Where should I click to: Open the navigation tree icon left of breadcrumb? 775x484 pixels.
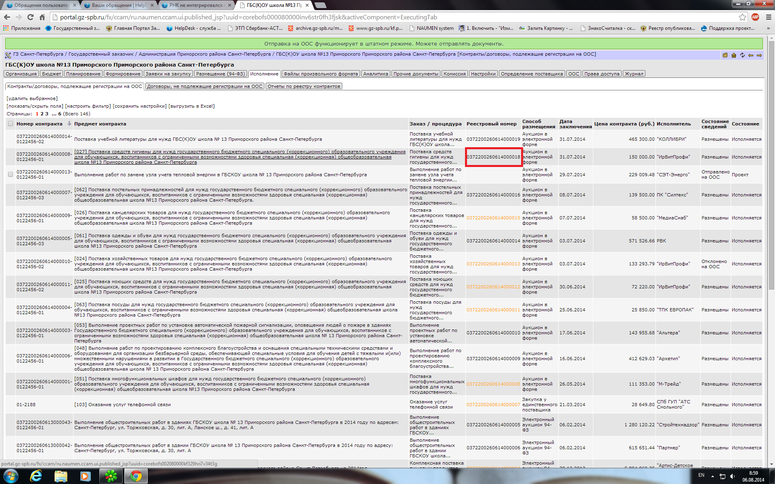click(x=8, y=55)
